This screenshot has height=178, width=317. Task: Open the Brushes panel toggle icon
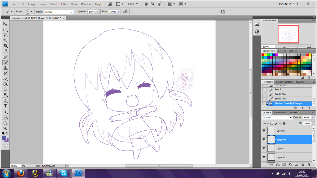[222, 12]
